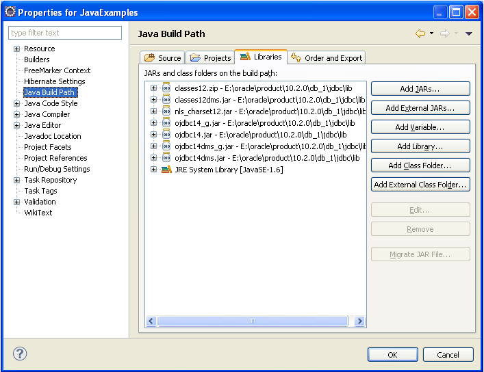This screenshot has width=484, height=372.
Task: Expand the classes12dms.jar library entry
Action: click(153, 99)
